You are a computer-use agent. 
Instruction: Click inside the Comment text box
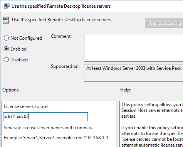click(134, 48)
